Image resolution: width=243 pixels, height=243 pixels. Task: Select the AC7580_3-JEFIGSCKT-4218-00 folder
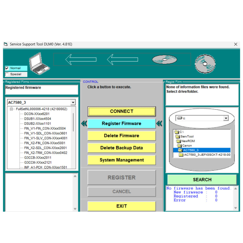coord(204,155)
